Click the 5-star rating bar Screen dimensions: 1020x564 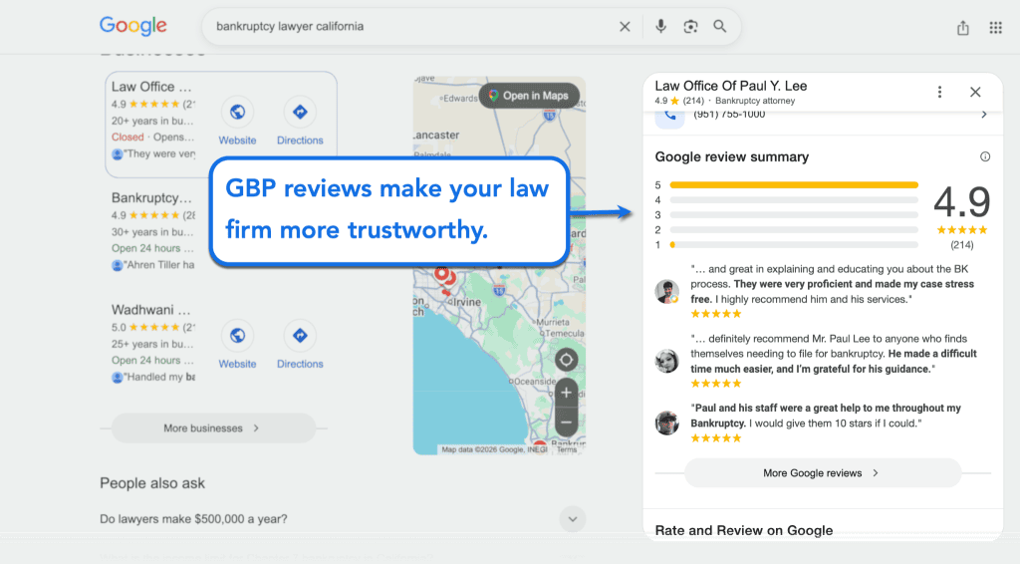(794, 185)
